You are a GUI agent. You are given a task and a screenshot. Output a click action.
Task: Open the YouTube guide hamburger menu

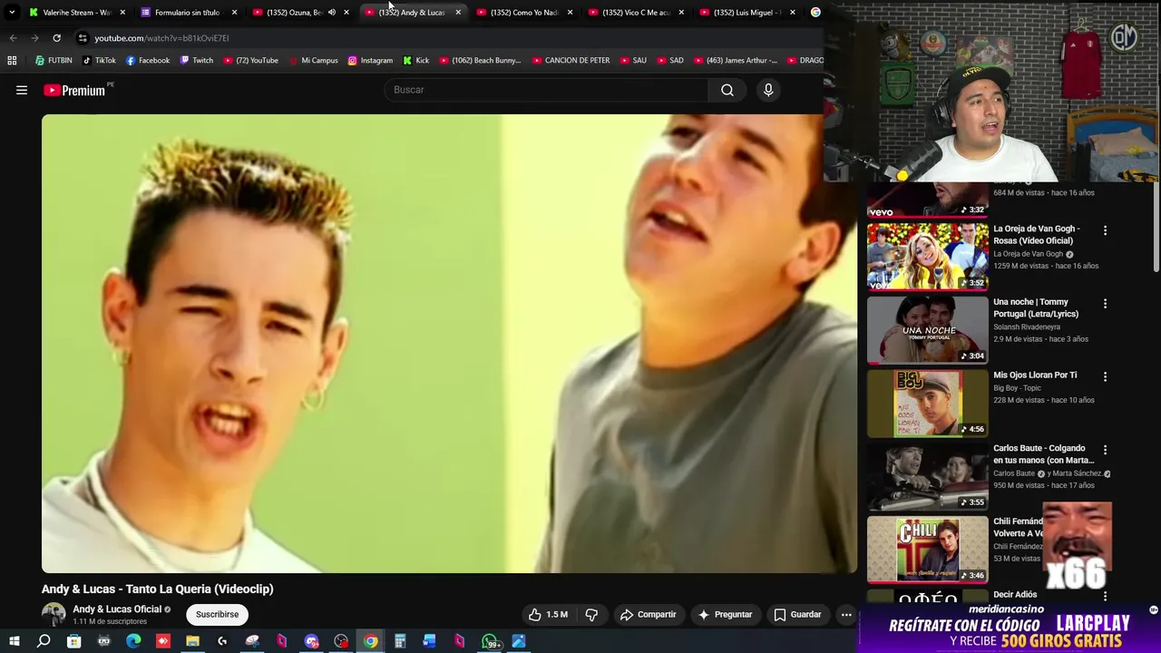22,90
